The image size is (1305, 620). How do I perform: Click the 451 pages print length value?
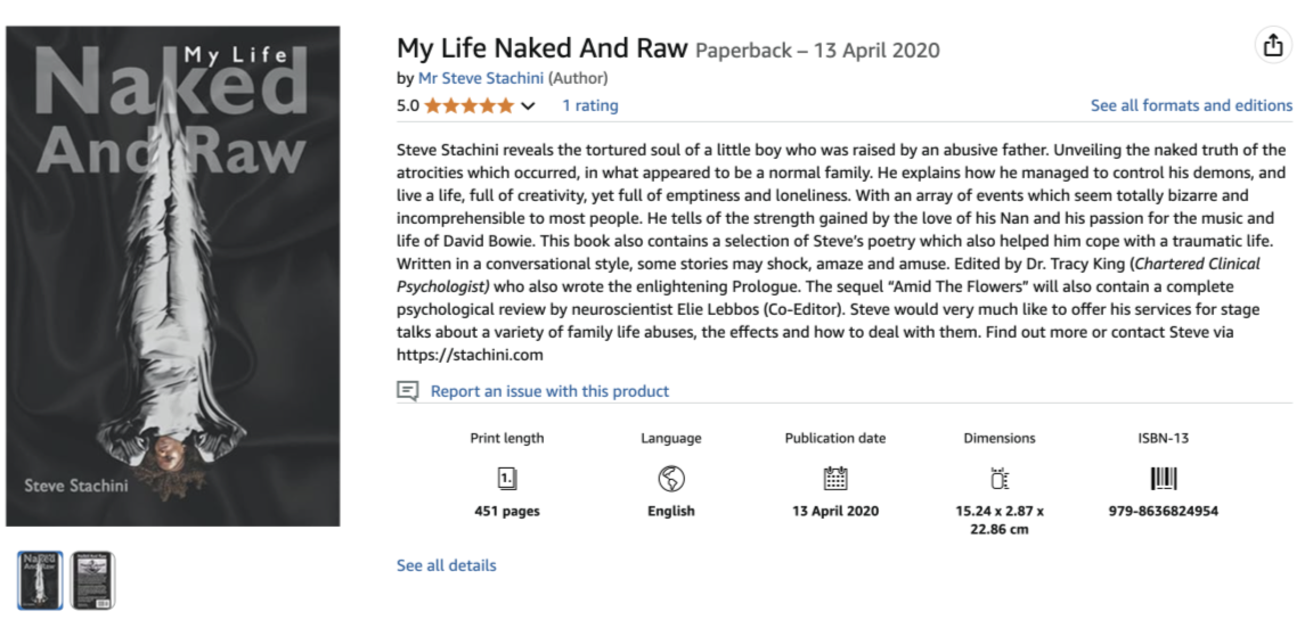click(x=507, y=511)
